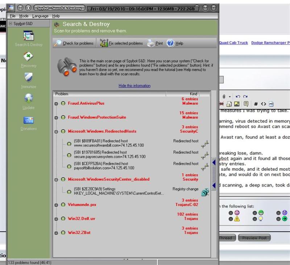Open Dodge Ramcharger link in browser

click(x=270, y=43)
